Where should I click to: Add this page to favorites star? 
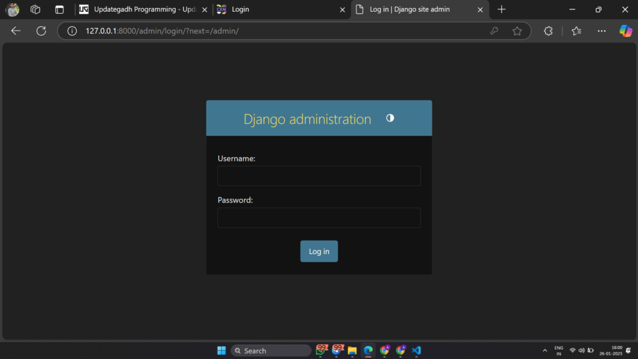pyautogui.click(x=517, y=31)
